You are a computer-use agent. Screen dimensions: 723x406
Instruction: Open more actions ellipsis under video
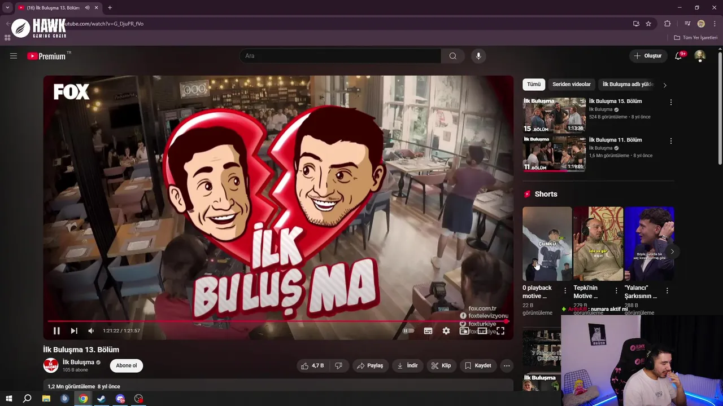pos(507,365)
